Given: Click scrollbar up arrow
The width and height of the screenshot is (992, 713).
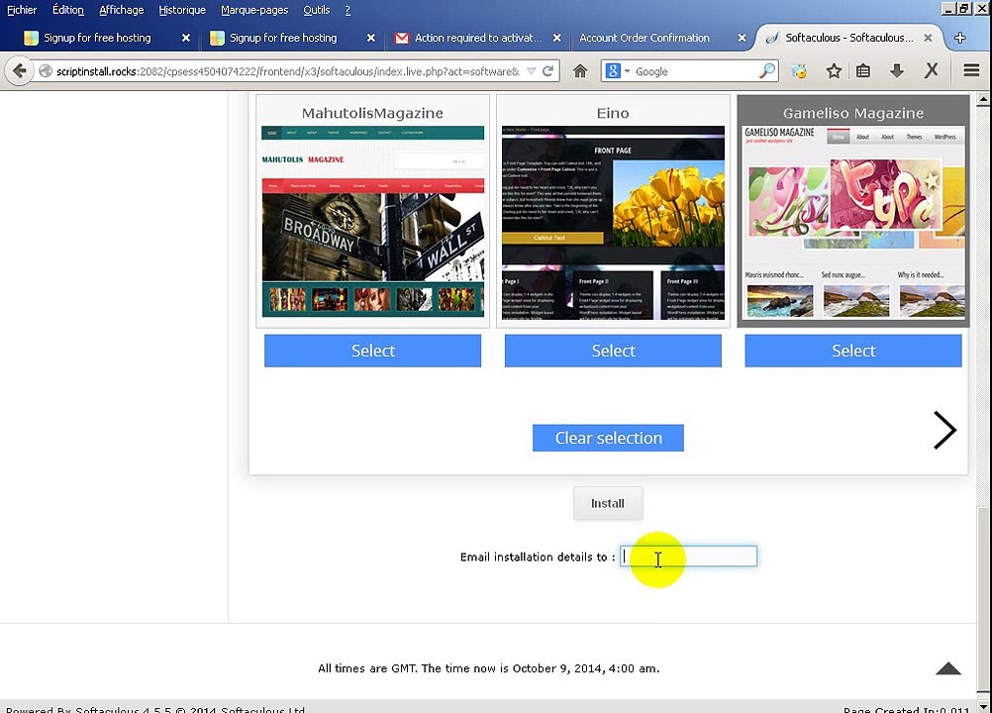Looking at the screenshot, I should (984, 99).
